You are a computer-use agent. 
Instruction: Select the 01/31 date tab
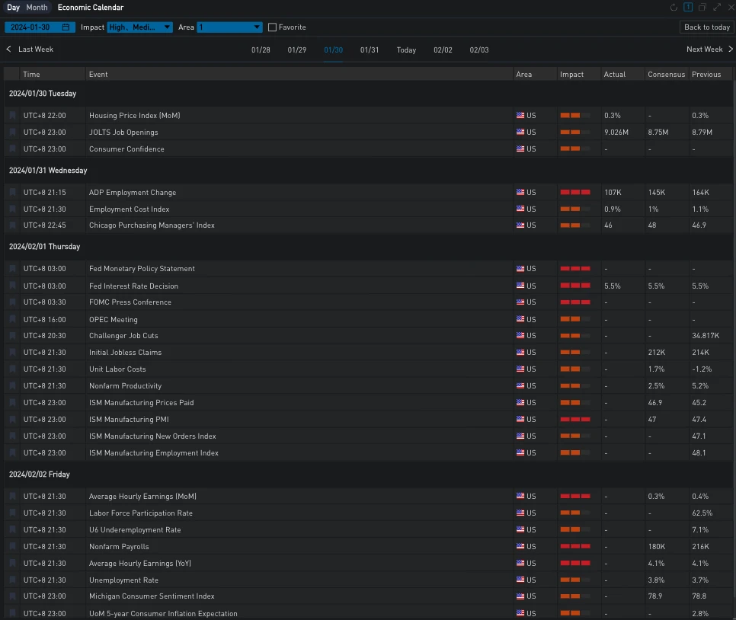coord(370,50)
